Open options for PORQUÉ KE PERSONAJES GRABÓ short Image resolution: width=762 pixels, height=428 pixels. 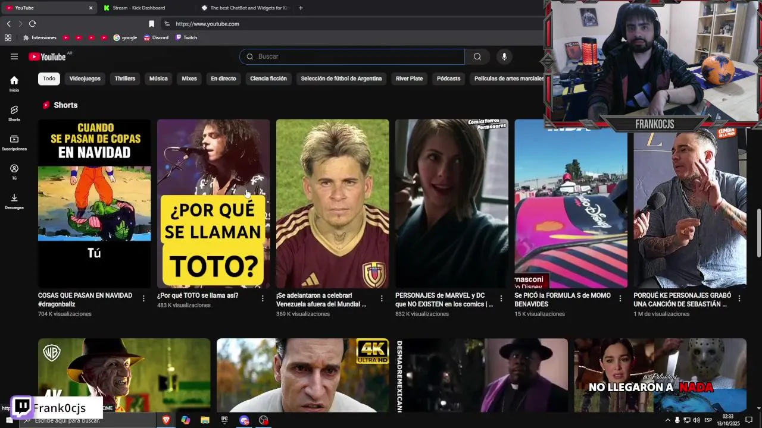coord(739,298)
